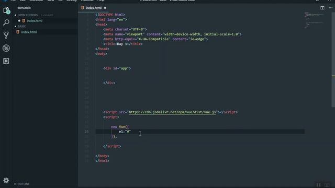Click the code minimap preview
The image size is (335, 188).
click(x=314, y=20)
